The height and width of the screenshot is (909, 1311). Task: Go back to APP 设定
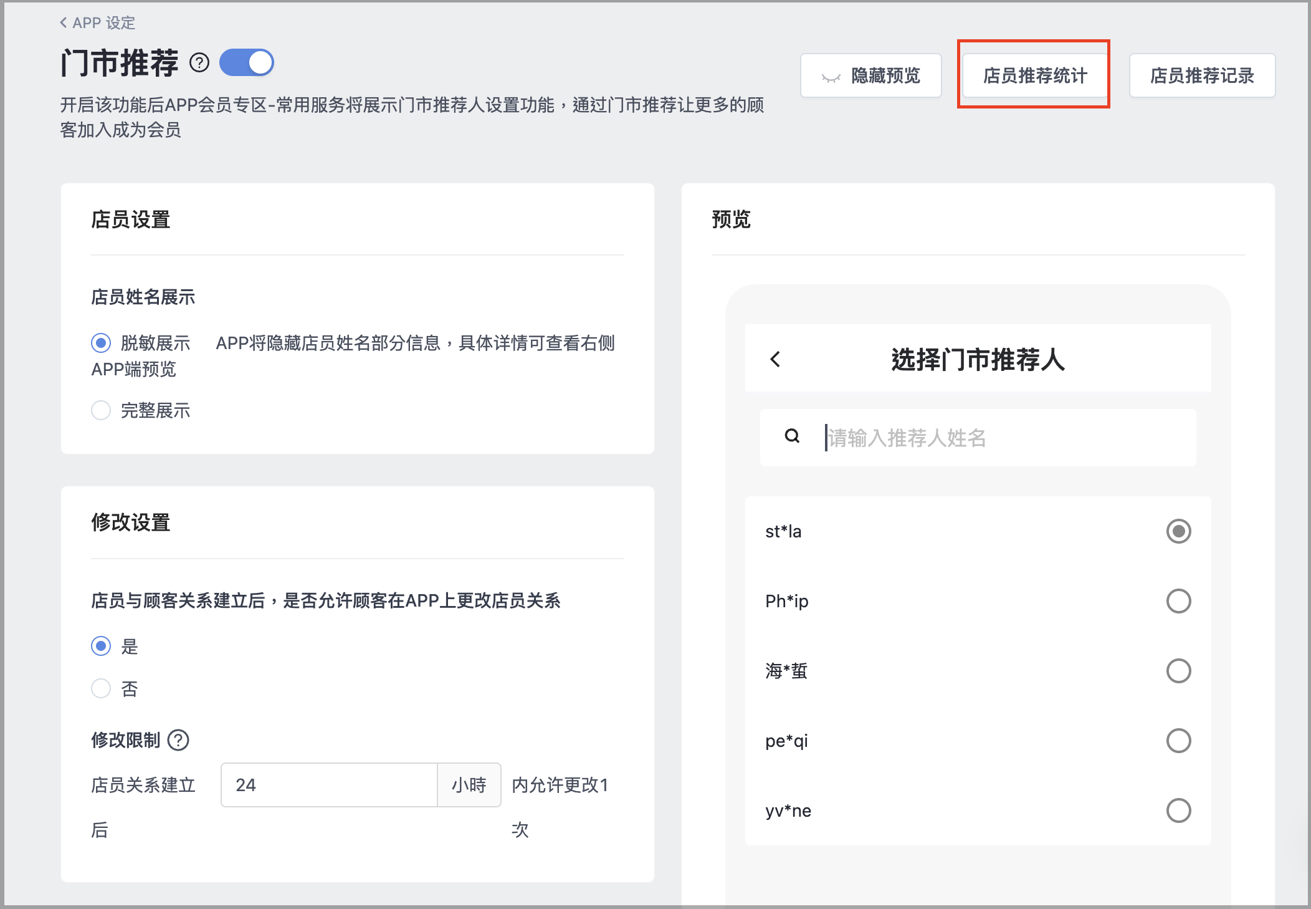(x=97, y=23)
